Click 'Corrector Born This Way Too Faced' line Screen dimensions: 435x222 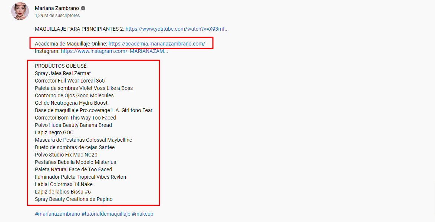pyautogui.click(x=75, y=118)
